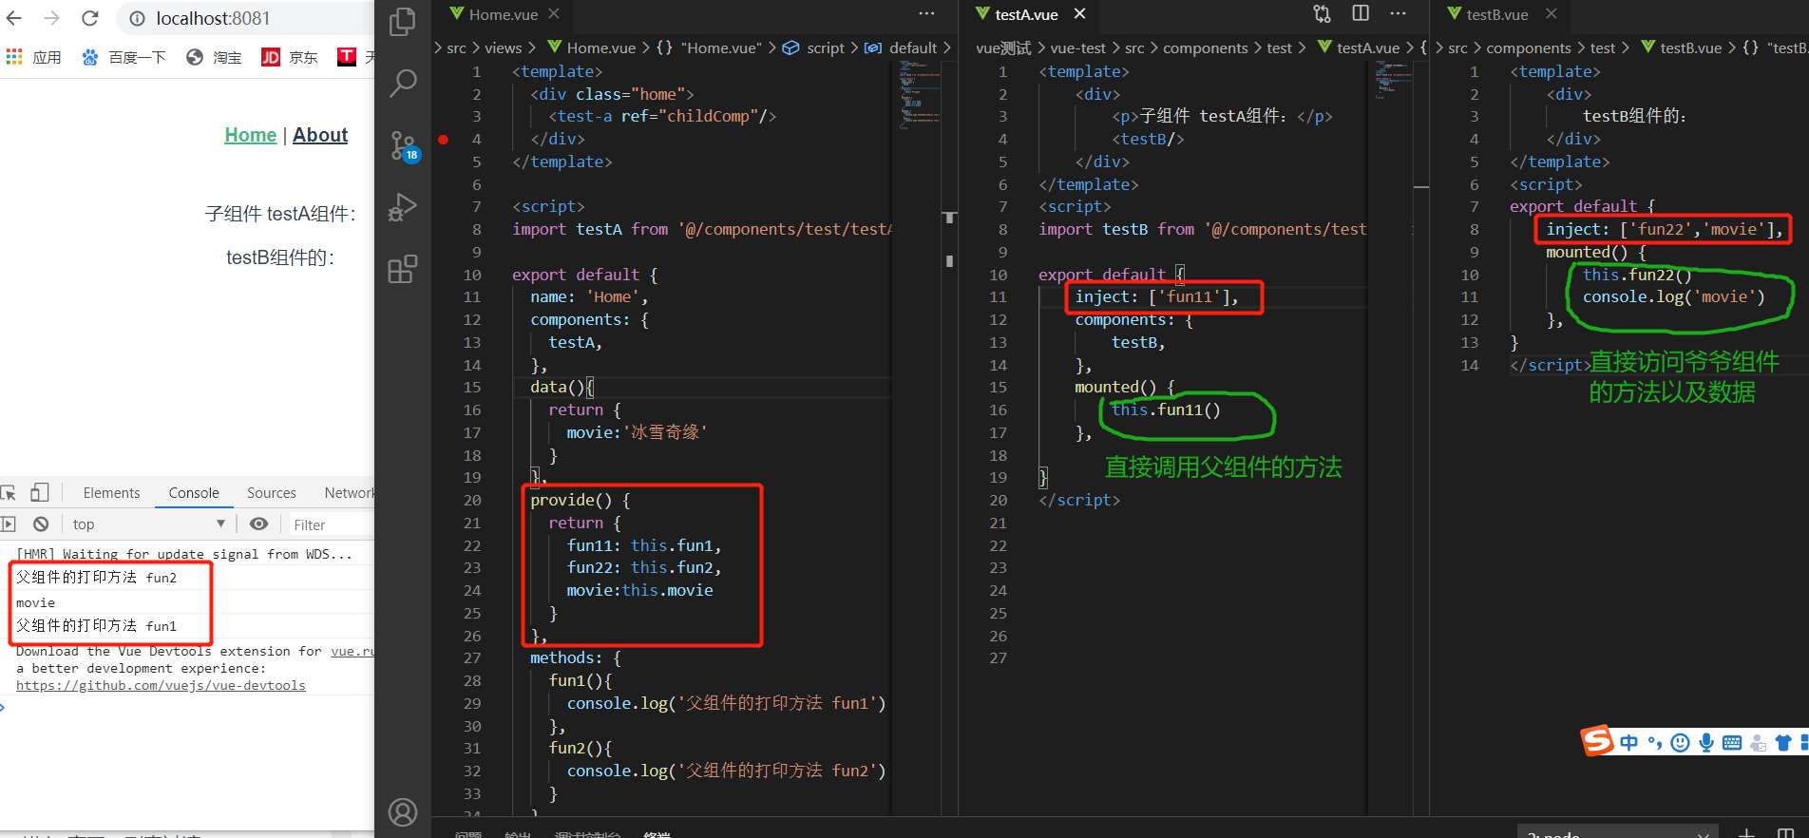Open the Accounts menu in activity bar
Viewport: 1809px width, 838px height.
403,812
